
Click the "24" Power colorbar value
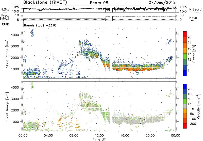[x=189, y=43]
